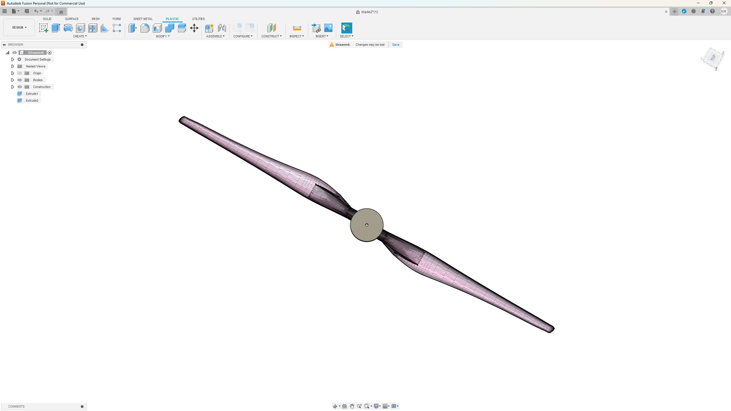Viewport: 731px width, 411px height.
Task: Click the ViewCube TOP face
Action: [x=713, y=58]
